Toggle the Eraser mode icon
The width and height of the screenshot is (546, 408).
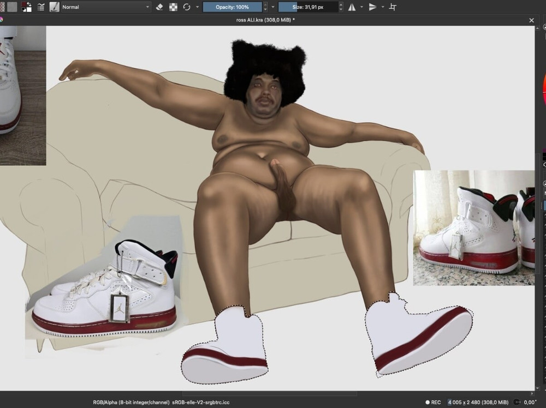[159, 7]
